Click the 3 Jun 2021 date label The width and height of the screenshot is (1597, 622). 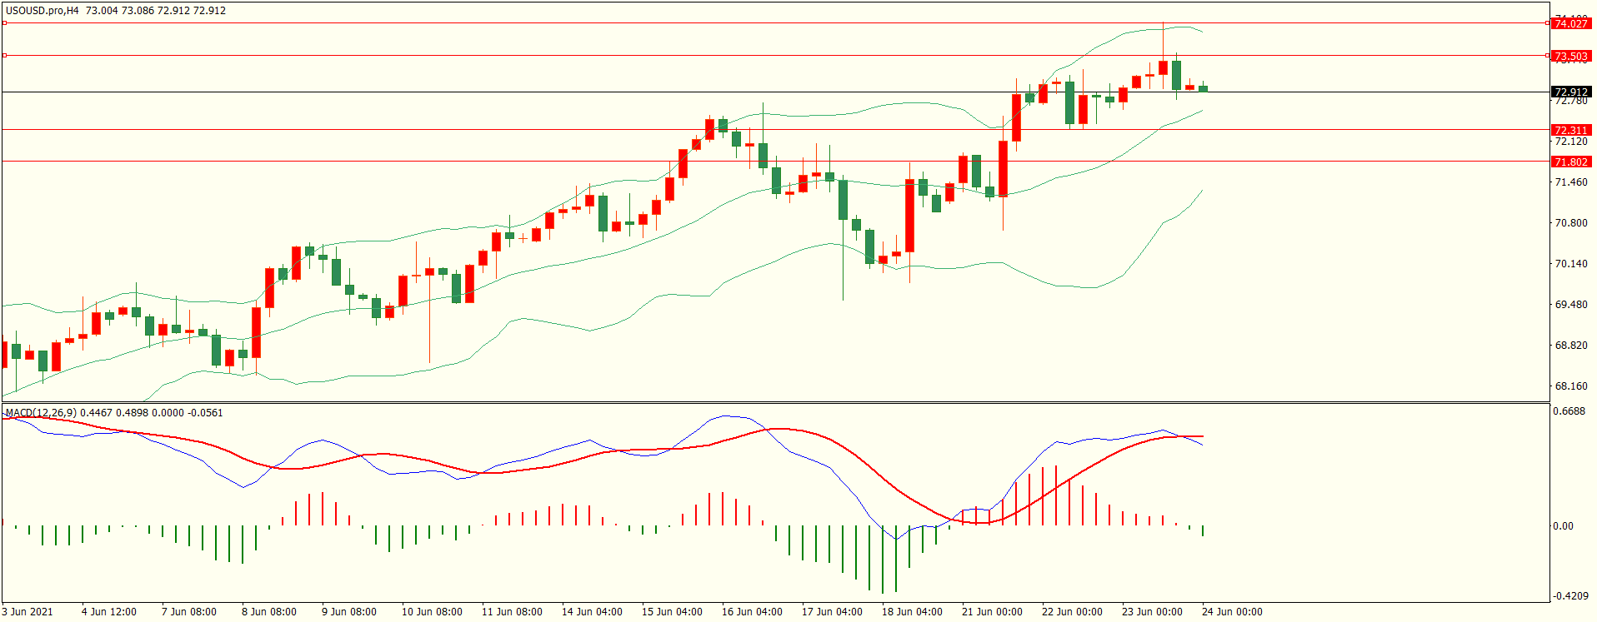pos(28,612)
